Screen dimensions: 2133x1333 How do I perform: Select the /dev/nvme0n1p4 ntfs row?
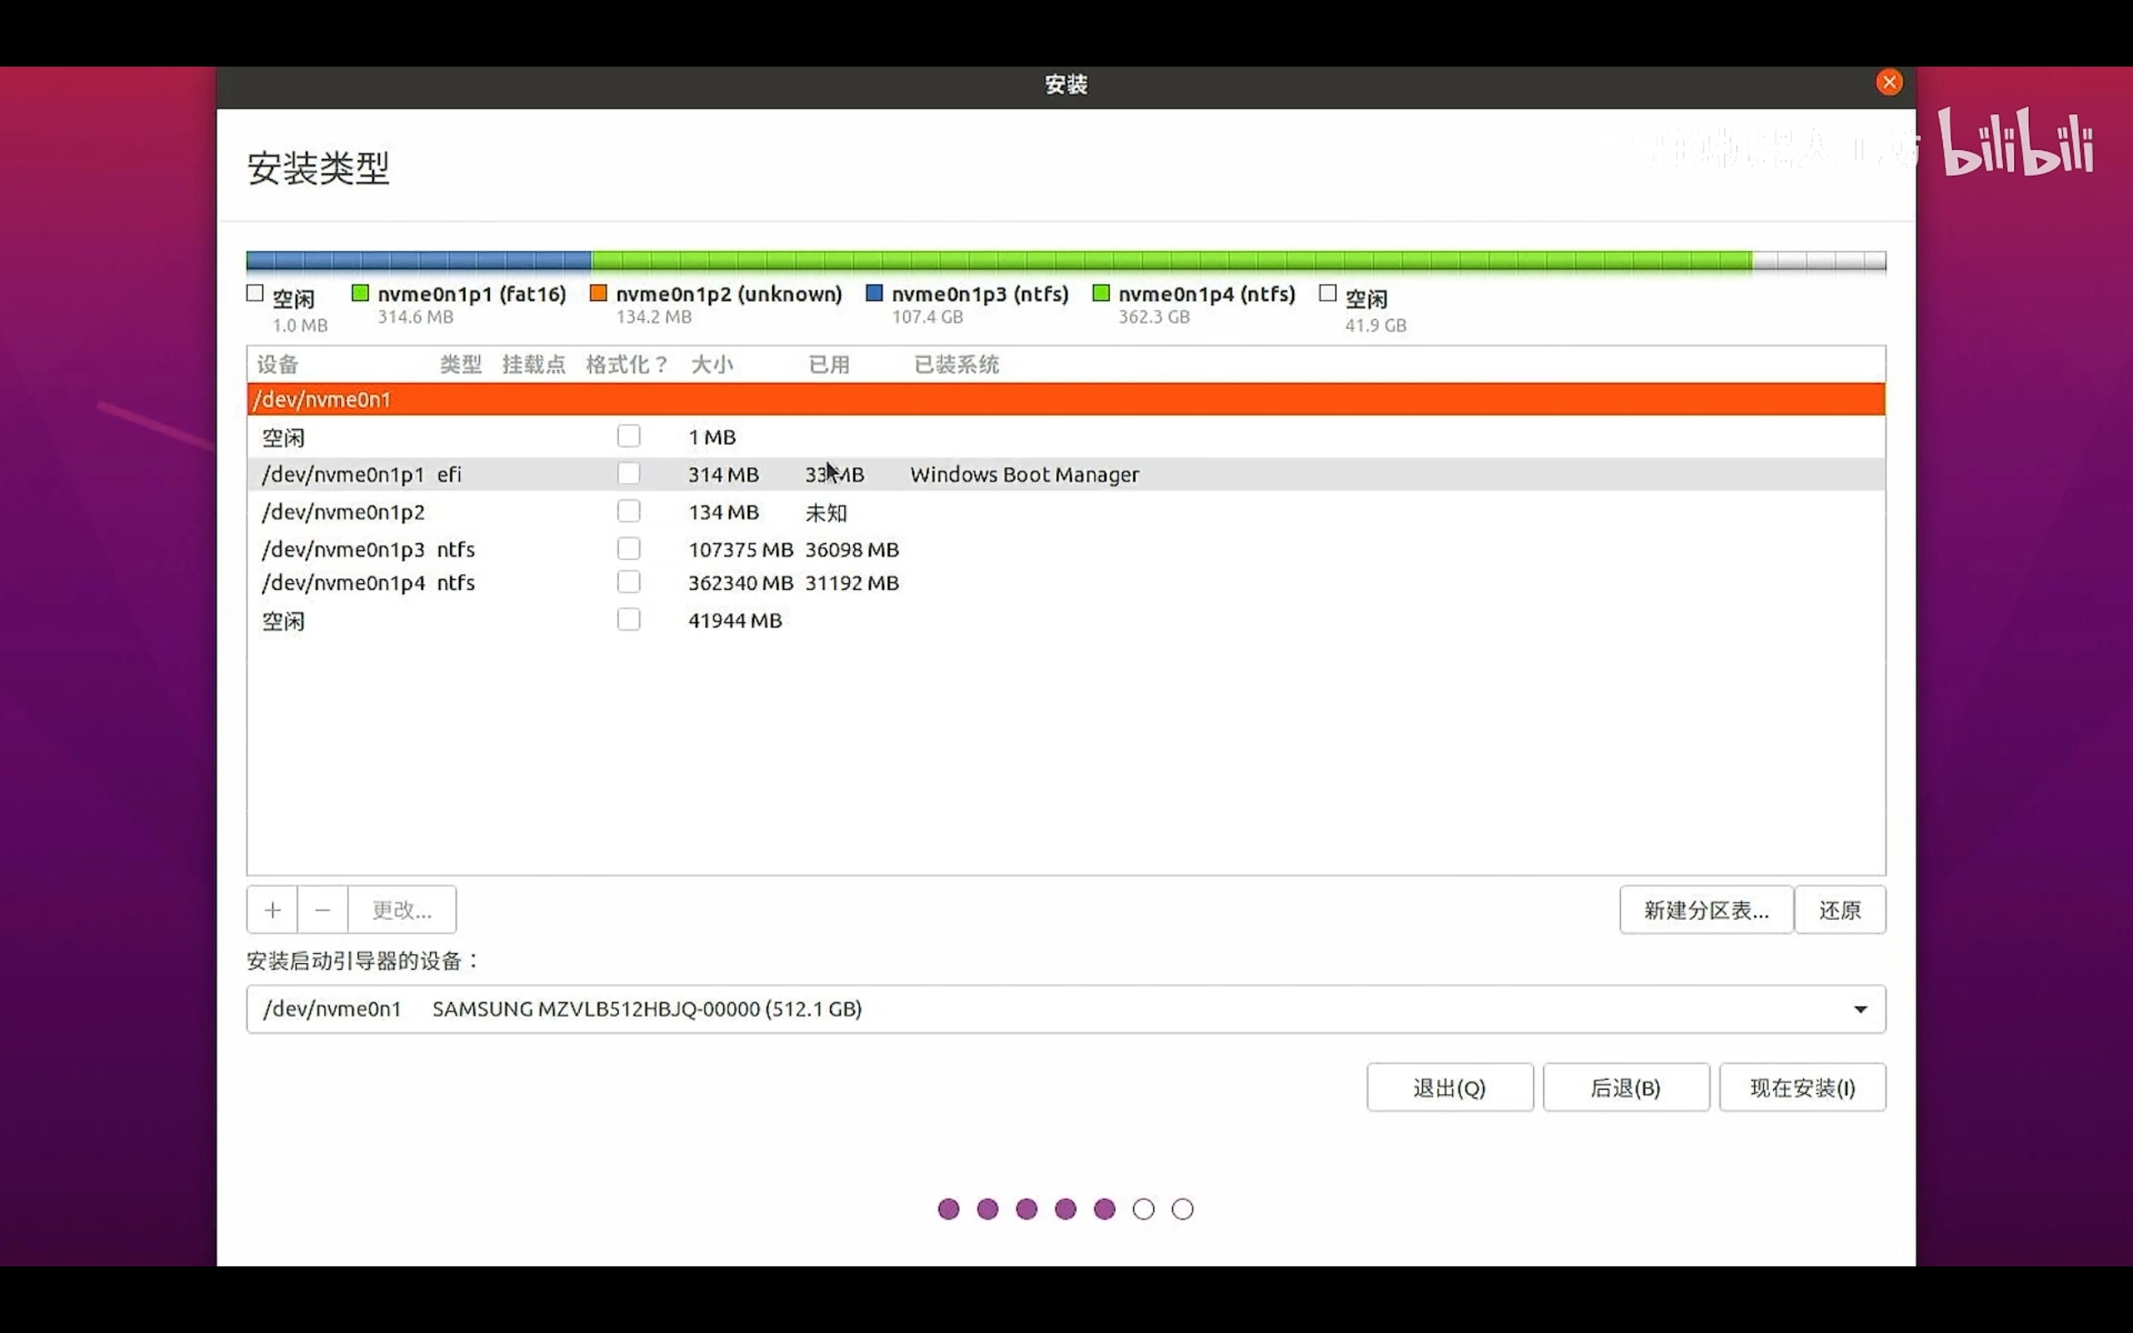[1066, 582]
